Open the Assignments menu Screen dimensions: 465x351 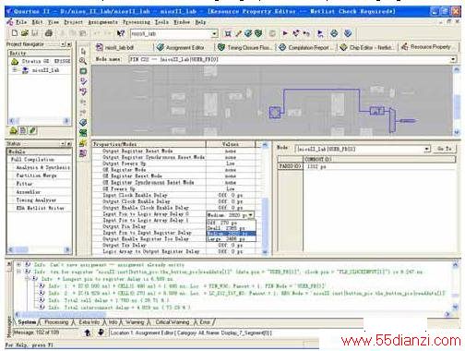click(x=102, y=22)
